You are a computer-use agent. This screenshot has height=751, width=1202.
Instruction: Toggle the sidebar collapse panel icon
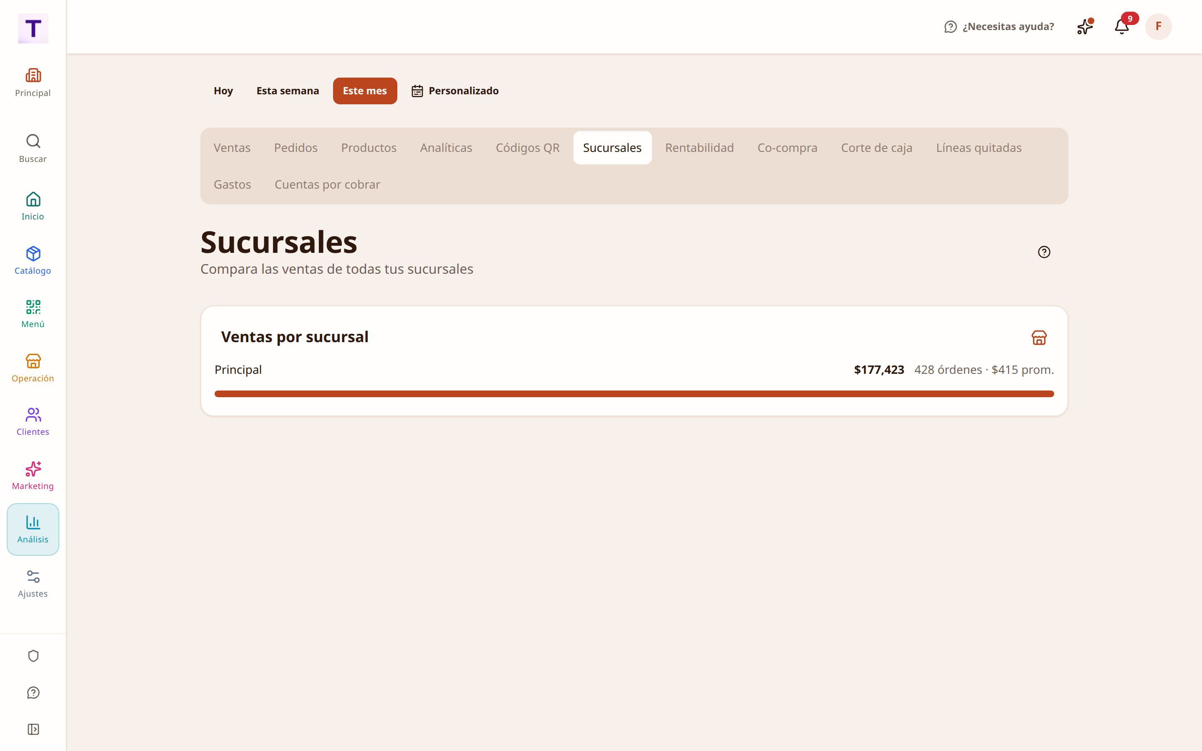33,729
